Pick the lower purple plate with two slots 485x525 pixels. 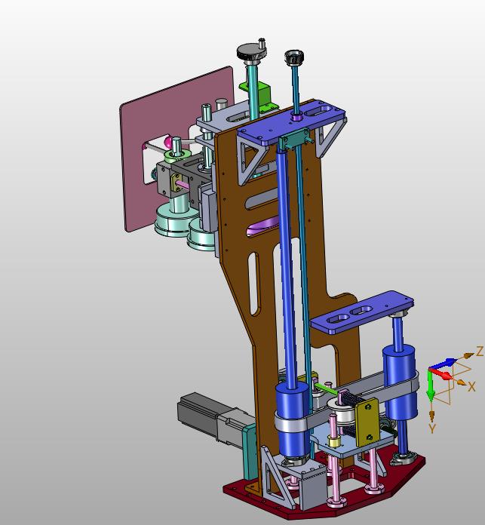tap(363, 312)
